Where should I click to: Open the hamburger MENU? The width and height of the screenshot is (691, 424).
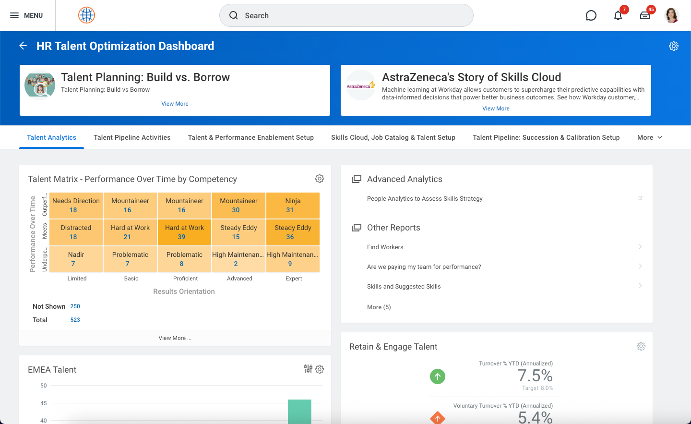(x=27, y=15)
